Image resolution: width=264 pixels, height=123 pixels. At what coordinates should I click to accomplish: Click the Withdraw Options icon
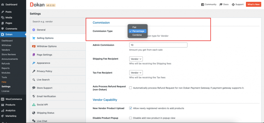[34, 46]
